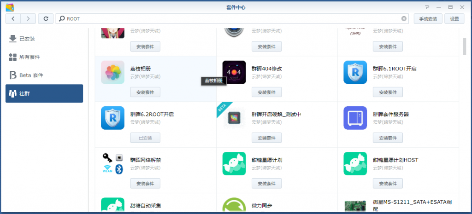Click 已安装 button under 群晖6.2ROOT开启
Image resolution: width=472 pixels, height=214 pixels.
(145, 138)
